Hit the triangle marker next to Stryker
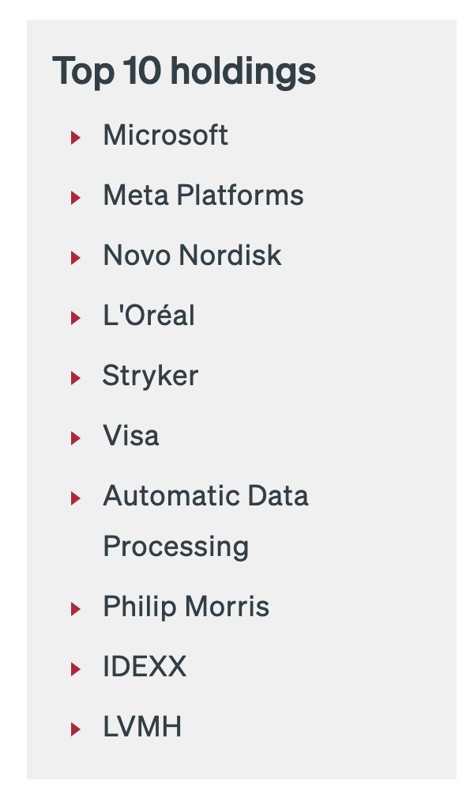The height and width of the screenshot is (791, 474). click(76, 378)
